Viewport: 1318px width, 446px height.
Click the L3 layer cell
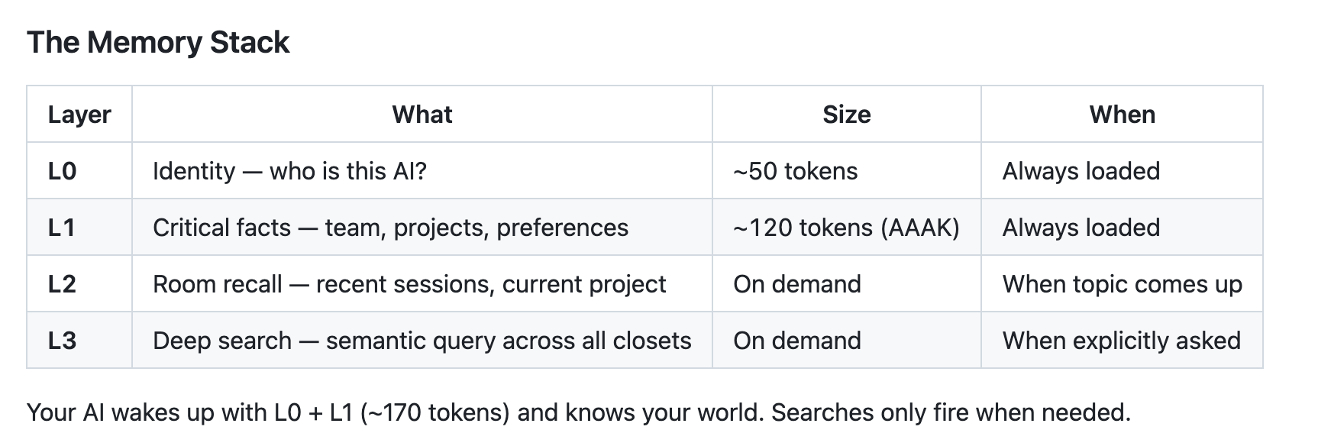click(x=79, y=341)
